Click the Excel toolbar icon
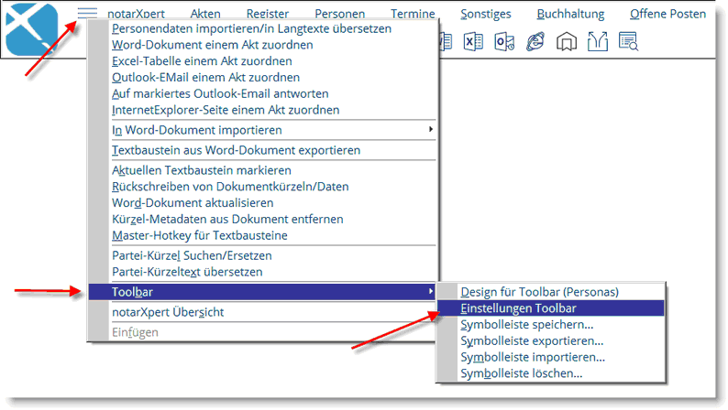 [473, 42]
